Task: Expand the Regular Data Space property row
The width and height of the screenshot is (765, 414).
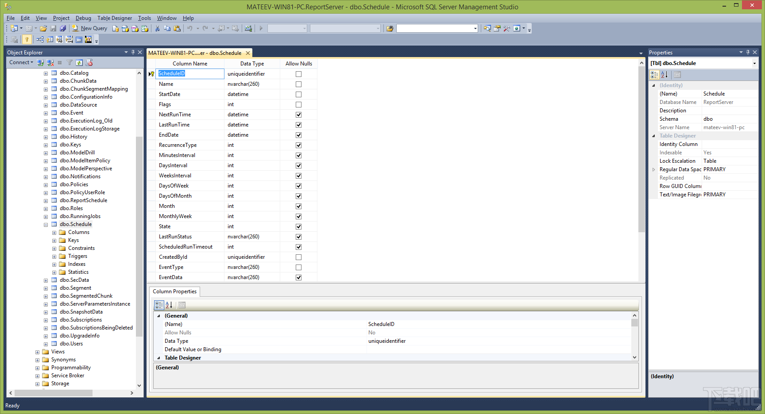Action: [654, 169]
